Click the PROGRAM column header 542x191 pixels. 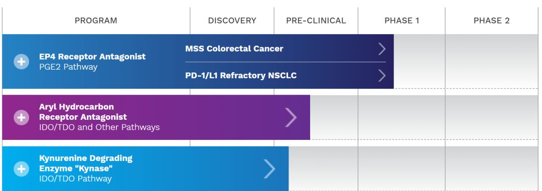[96, 21]
